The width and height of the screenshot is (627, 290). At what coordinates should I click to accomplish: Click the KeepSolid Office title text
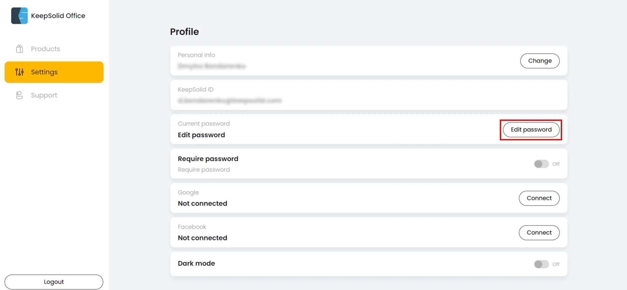coord(58,16)
